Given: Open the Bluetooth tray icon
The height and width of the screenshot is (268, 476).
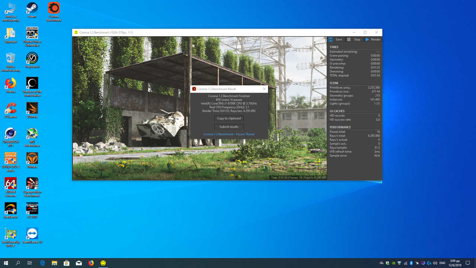Looking at the screenshot, I should (x=411, y=263).
